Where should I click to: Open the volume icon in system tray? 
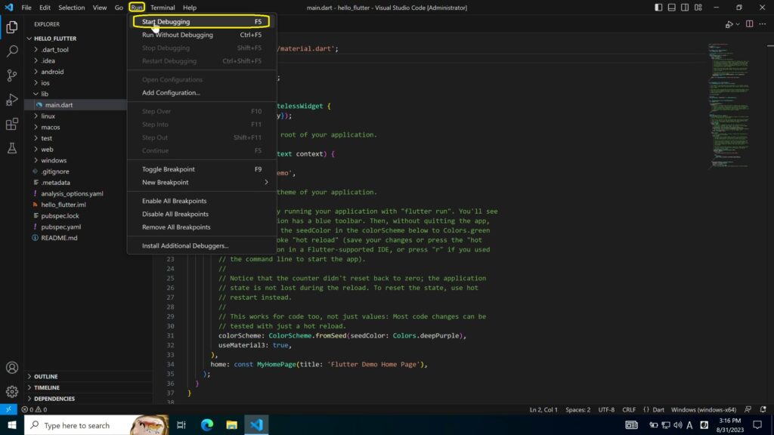point(678,425)
